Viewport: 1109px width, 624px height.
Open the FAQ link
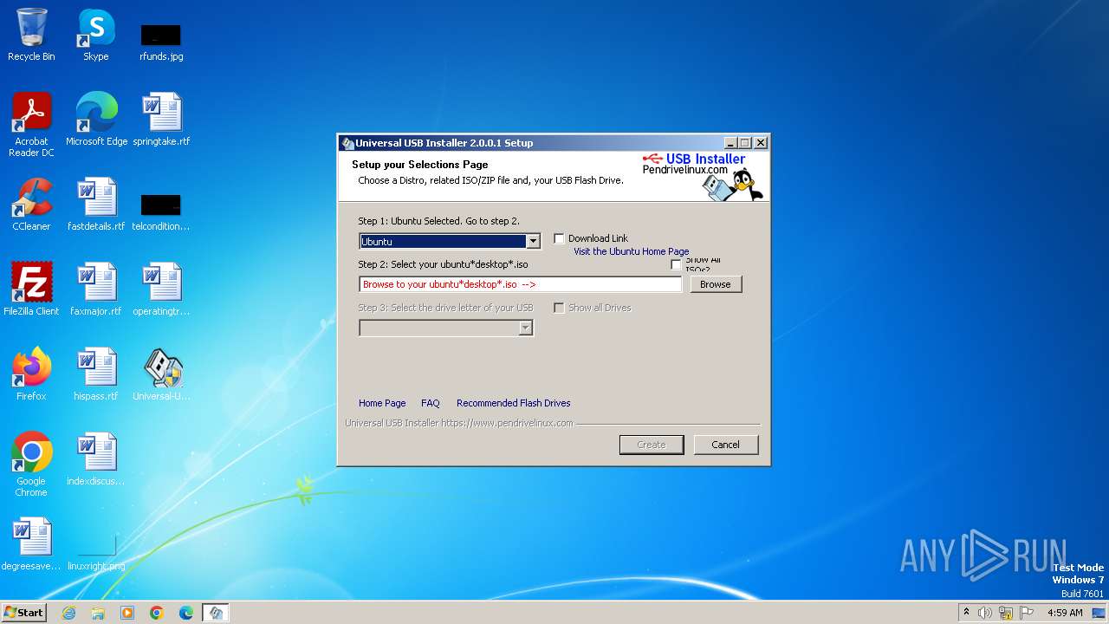pos(431,403)
